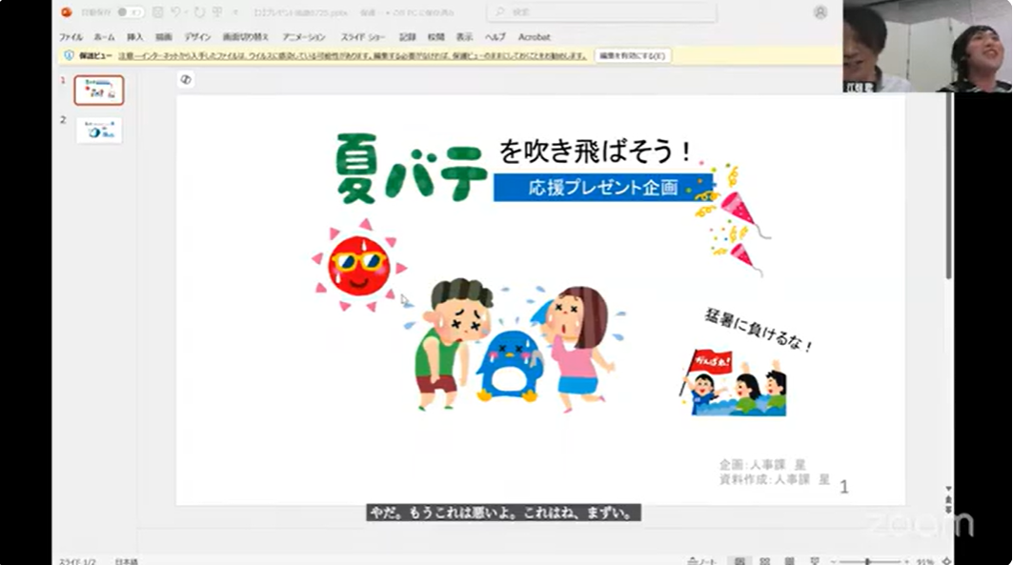
Task: Click inside the 検索 search box
Action: (603, 12)
